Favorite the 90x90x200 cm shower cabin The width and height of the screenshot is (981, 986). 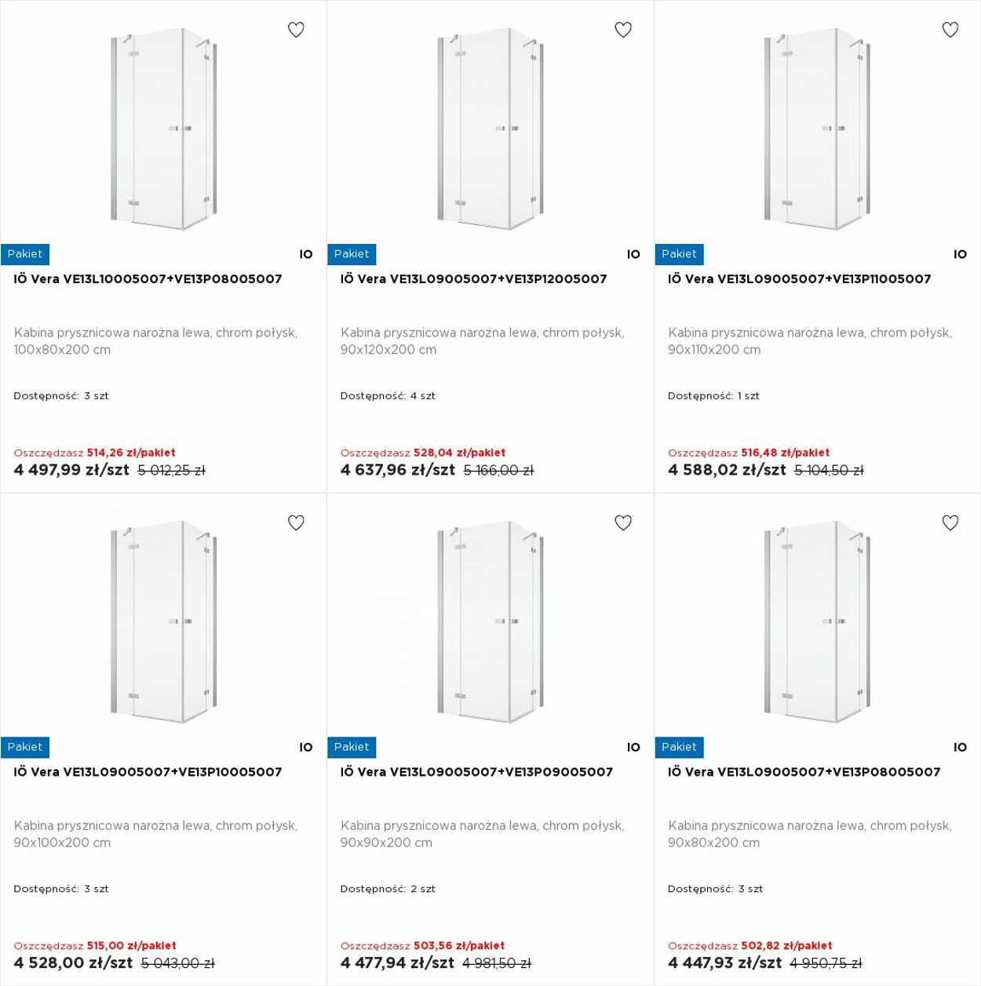click(x=623, y=522)
